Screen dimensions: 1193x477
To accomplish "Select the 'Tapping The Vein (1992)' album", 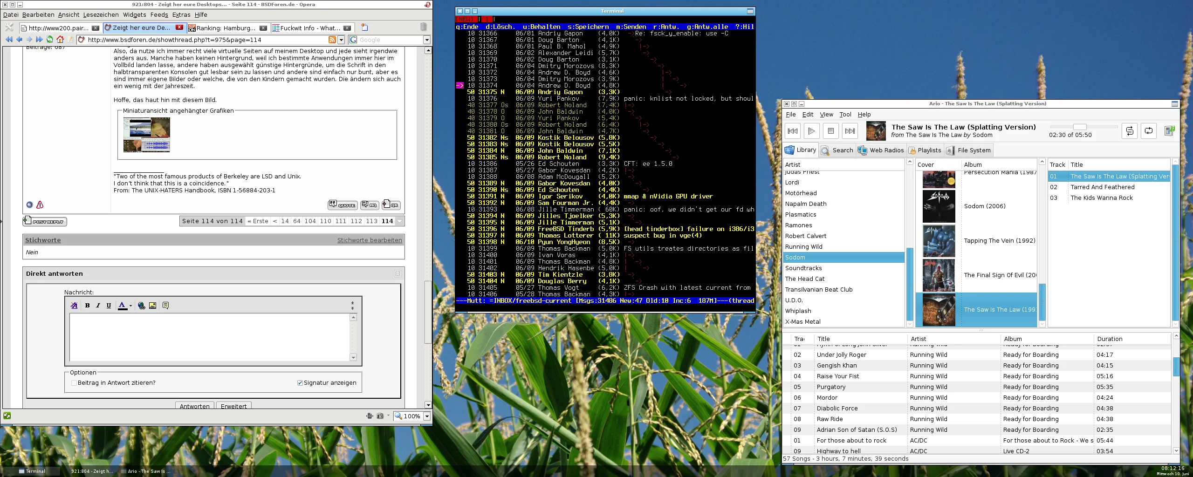I will tap(976, 241).
